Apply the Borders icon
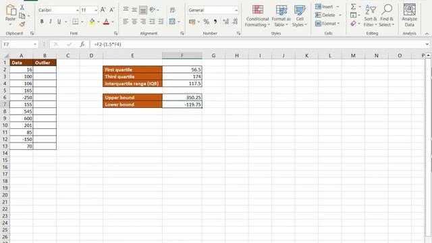 tap(75, 22)
